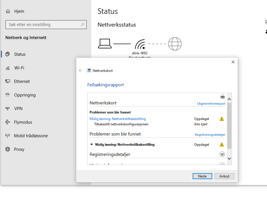Click the scrollbar up arrow in the report pane
267x204 pixels.
pyautogui.click(x=229, y=99)
